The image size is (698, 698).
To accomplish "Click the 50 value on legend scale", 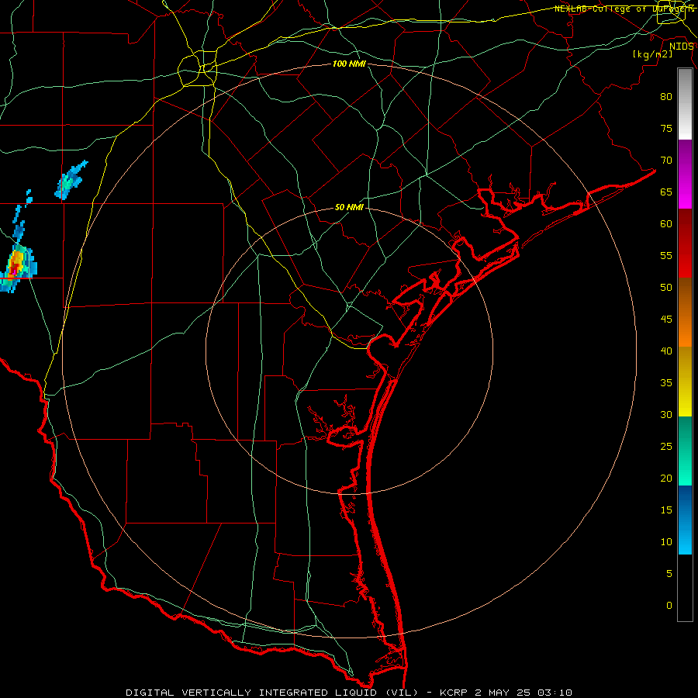I will pyautogui.click(x=666, y=288).
